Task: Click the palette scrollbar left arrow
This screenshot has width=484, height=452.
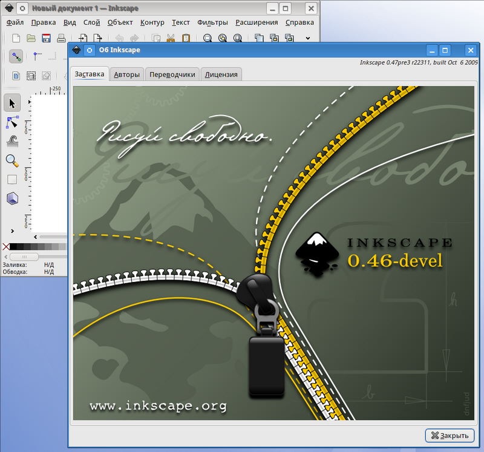Action: point(6,257)
